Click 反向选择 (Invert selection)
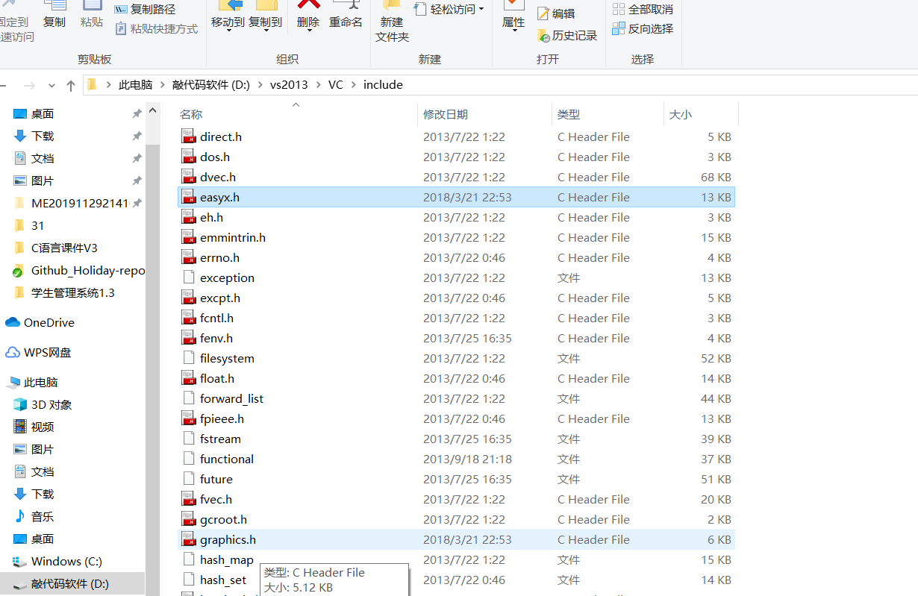This screenshot has height=596, width=918. pyautogui.click(x=643, y=28)
